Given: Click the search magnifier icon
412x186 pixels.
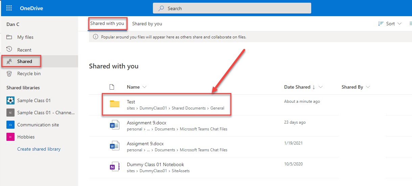Looking at the screenshot, I should point(161,8).
